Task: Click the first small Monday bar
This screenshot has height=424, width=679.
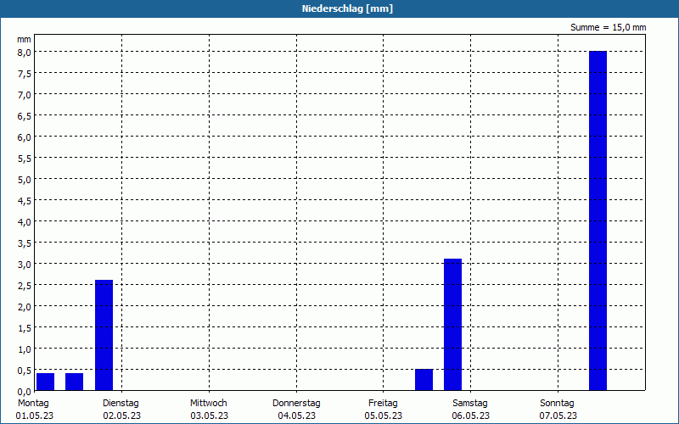Action: click(46, 382)
